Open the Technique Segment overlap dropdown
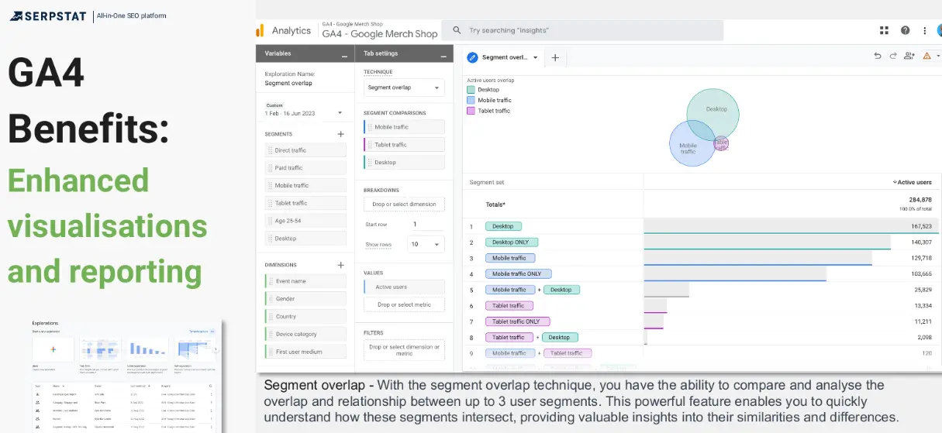The image size is (942, 433). tap(404, 88)
